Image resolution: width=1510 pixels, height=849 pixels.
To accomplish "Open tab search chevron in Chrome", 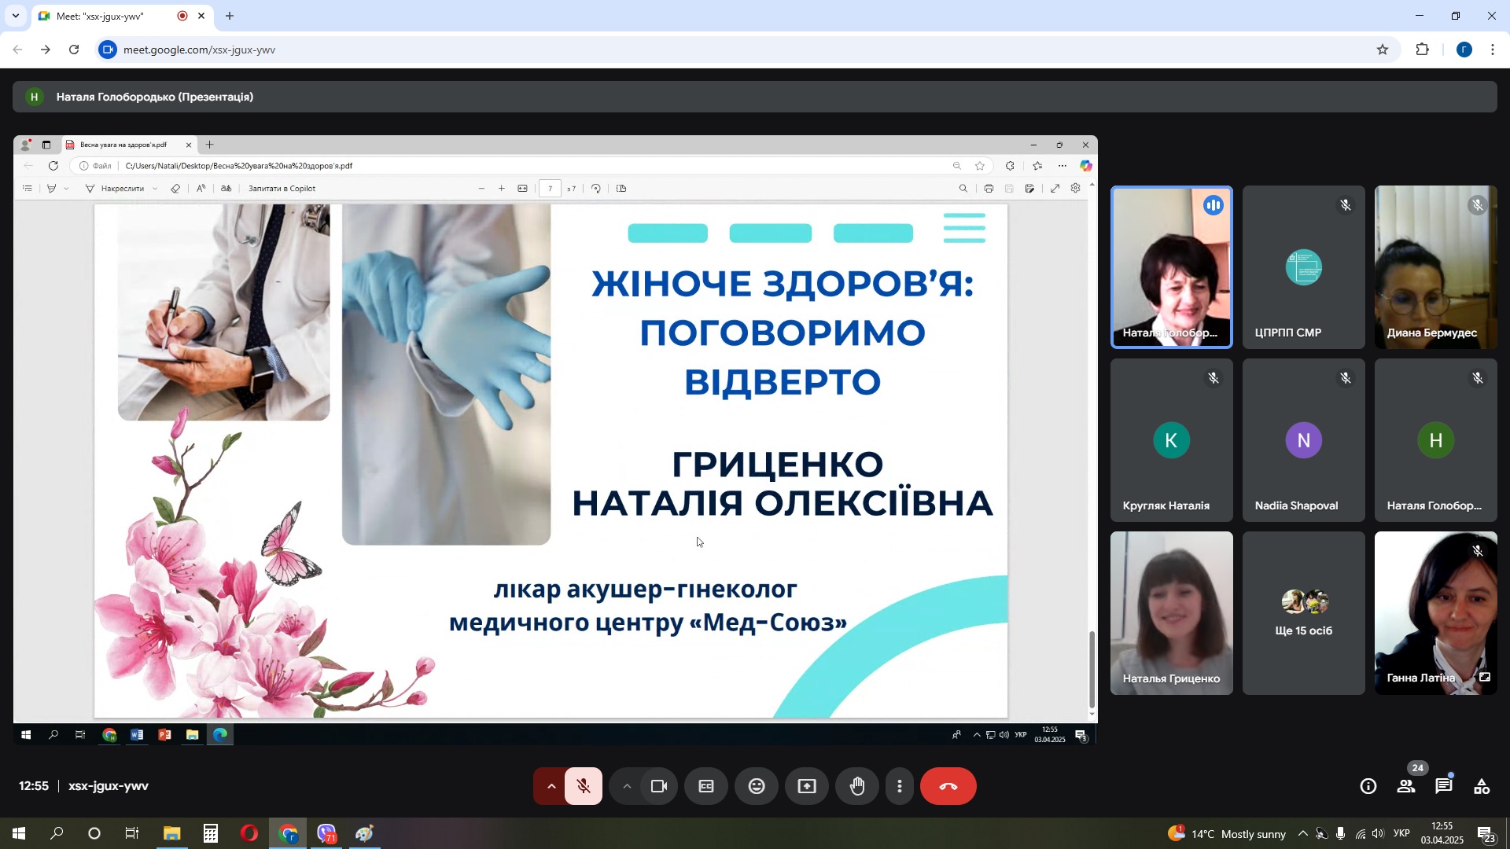I will click(15, 16).
